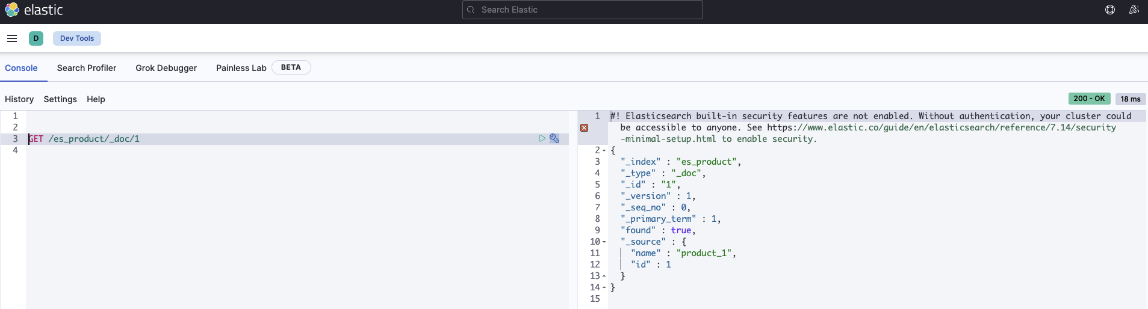Click the red warning marker in the response gutter
Image resolution: width=1148 pixels, height=309 pixels.
coord(584,127)
